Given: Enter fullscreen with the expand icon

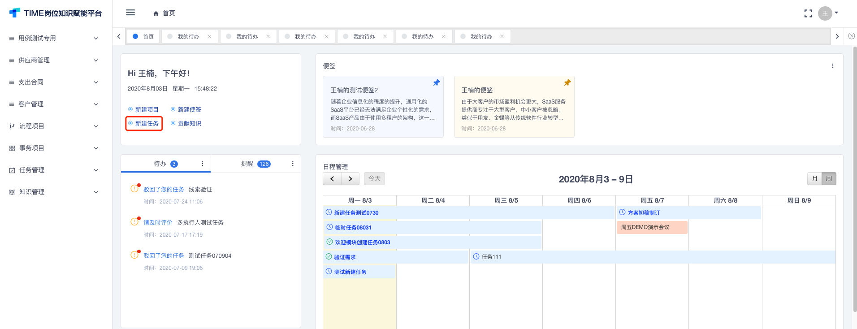Looking at the screenshot, I should (808, 13).
